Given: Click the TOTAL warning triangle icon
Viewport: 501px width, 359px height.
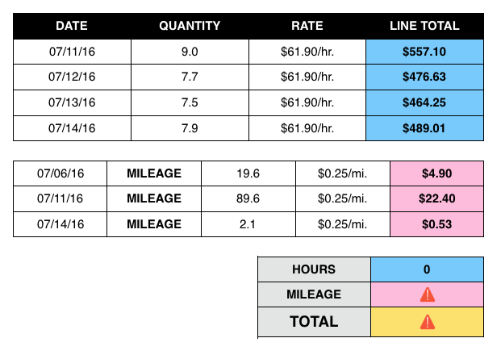Looking at the screenshot, I should [x=428, y=321].
